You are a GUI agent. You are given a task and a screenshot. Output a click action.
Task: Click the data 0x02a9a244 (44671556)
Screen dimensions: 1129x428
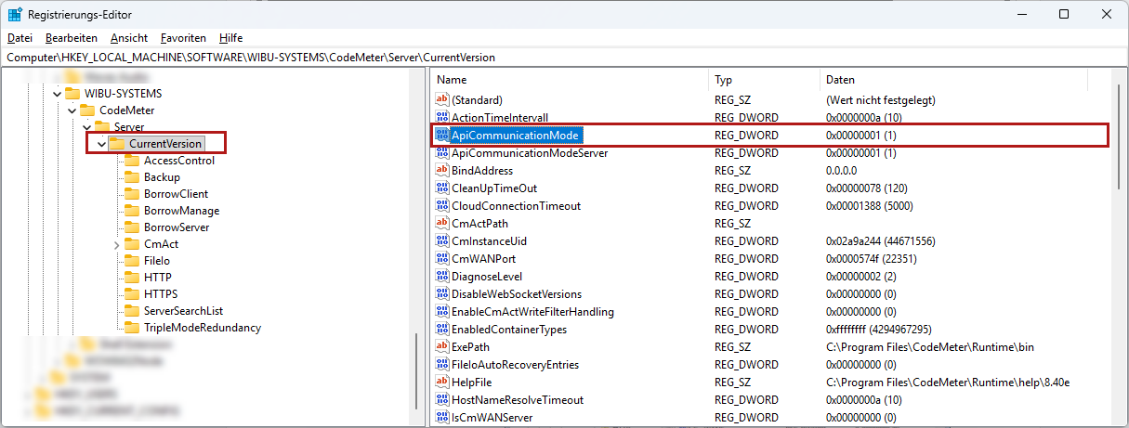pyautogui.click(x=880, y=241)
